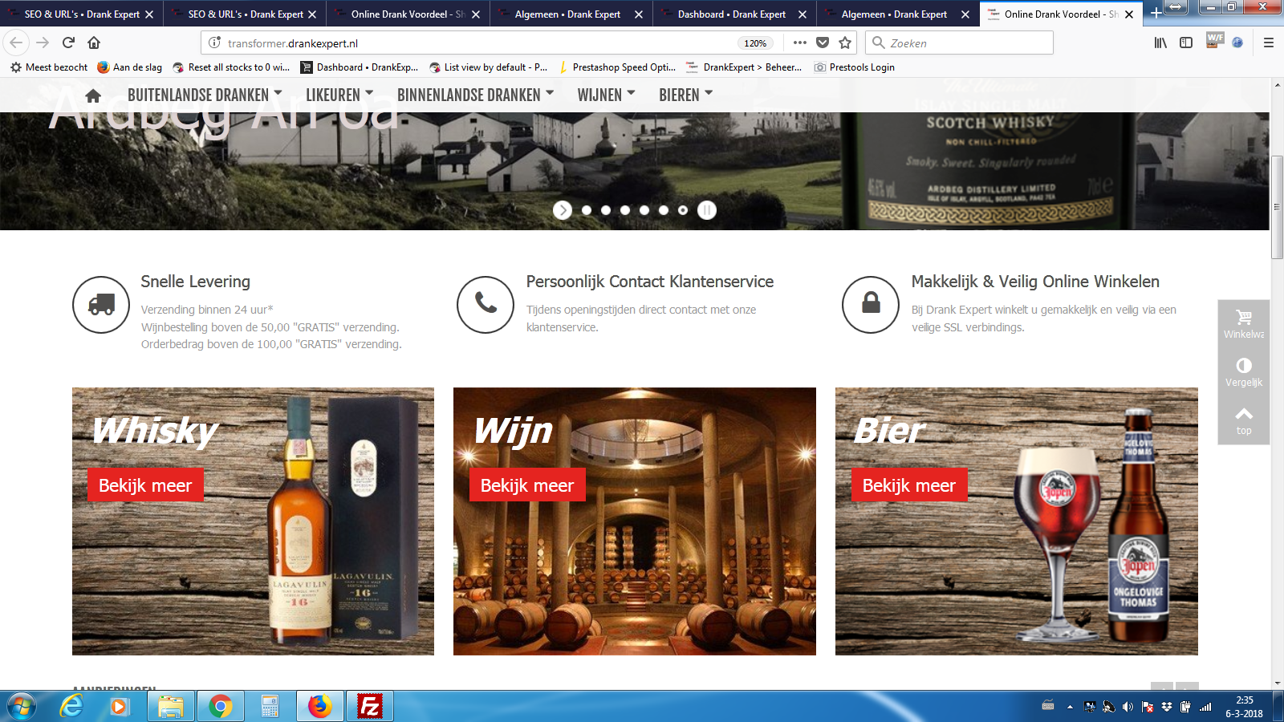Click Bekijk meer on the Whisky banner
The height and width of the screenshot is (722, 1284).
tap(145, 485)
